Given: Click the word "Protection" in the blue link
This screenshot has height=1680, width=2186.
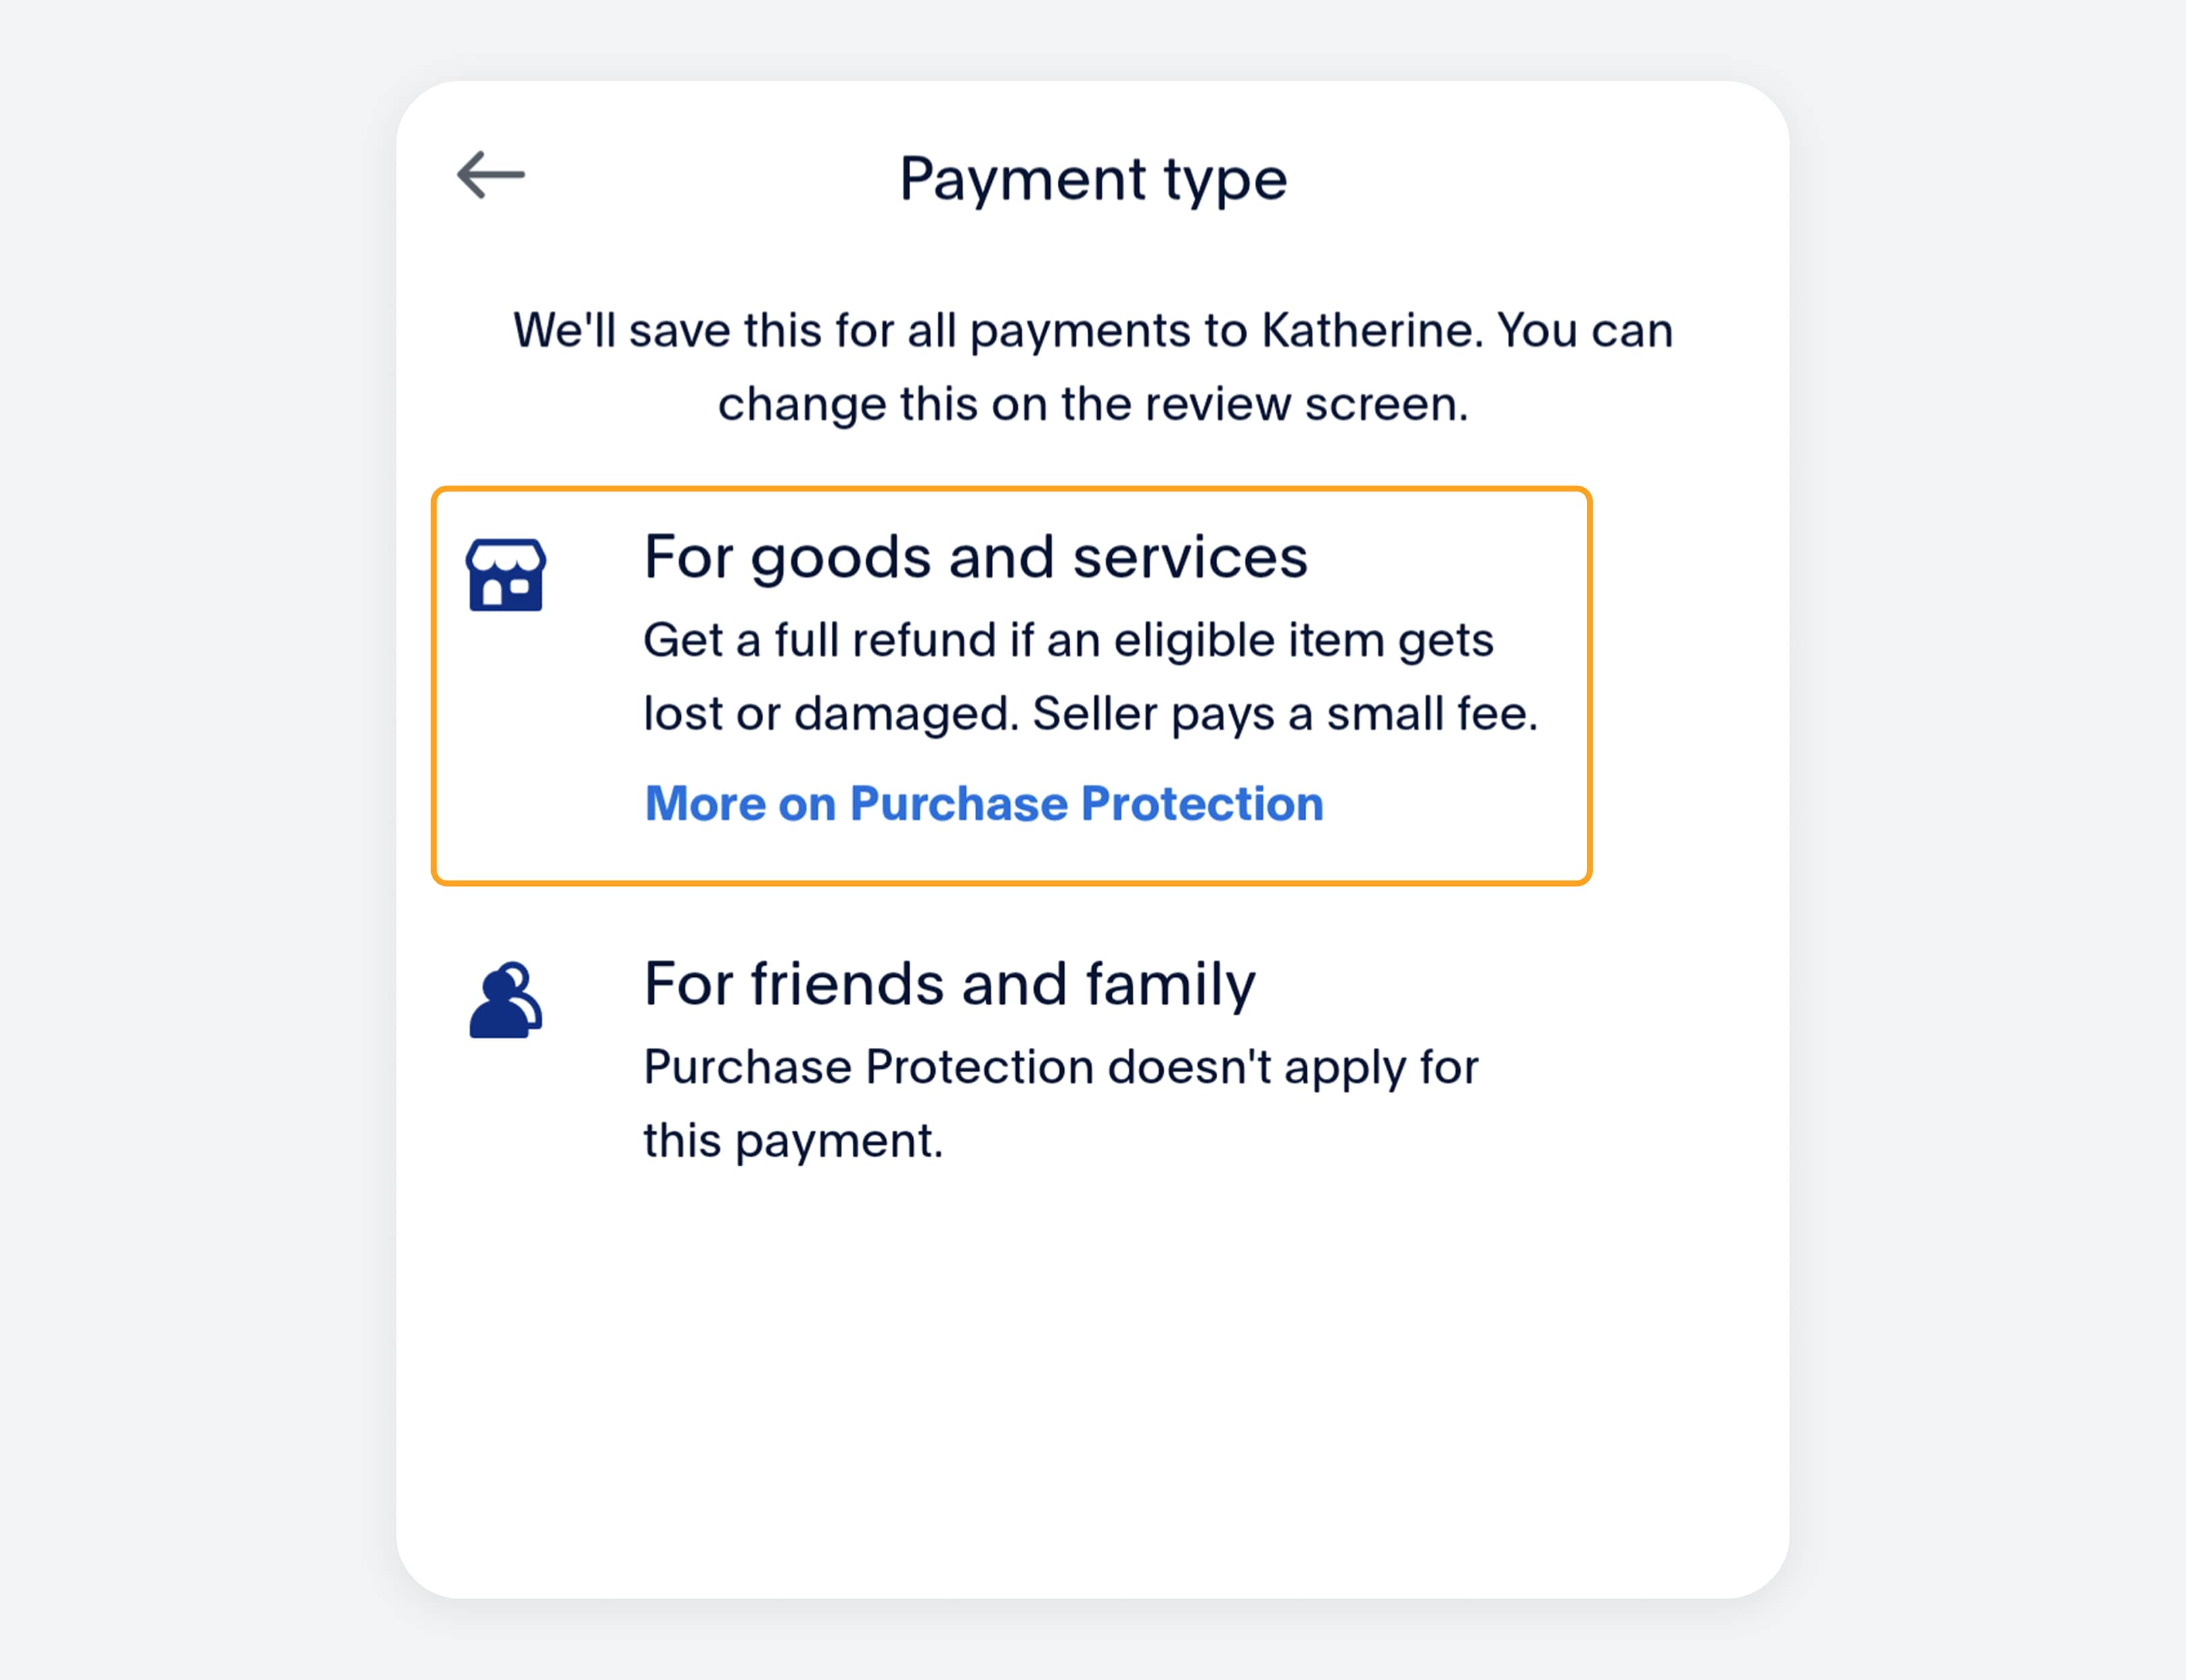Looking at the screenshot, I should click(x=1202, y=804).
